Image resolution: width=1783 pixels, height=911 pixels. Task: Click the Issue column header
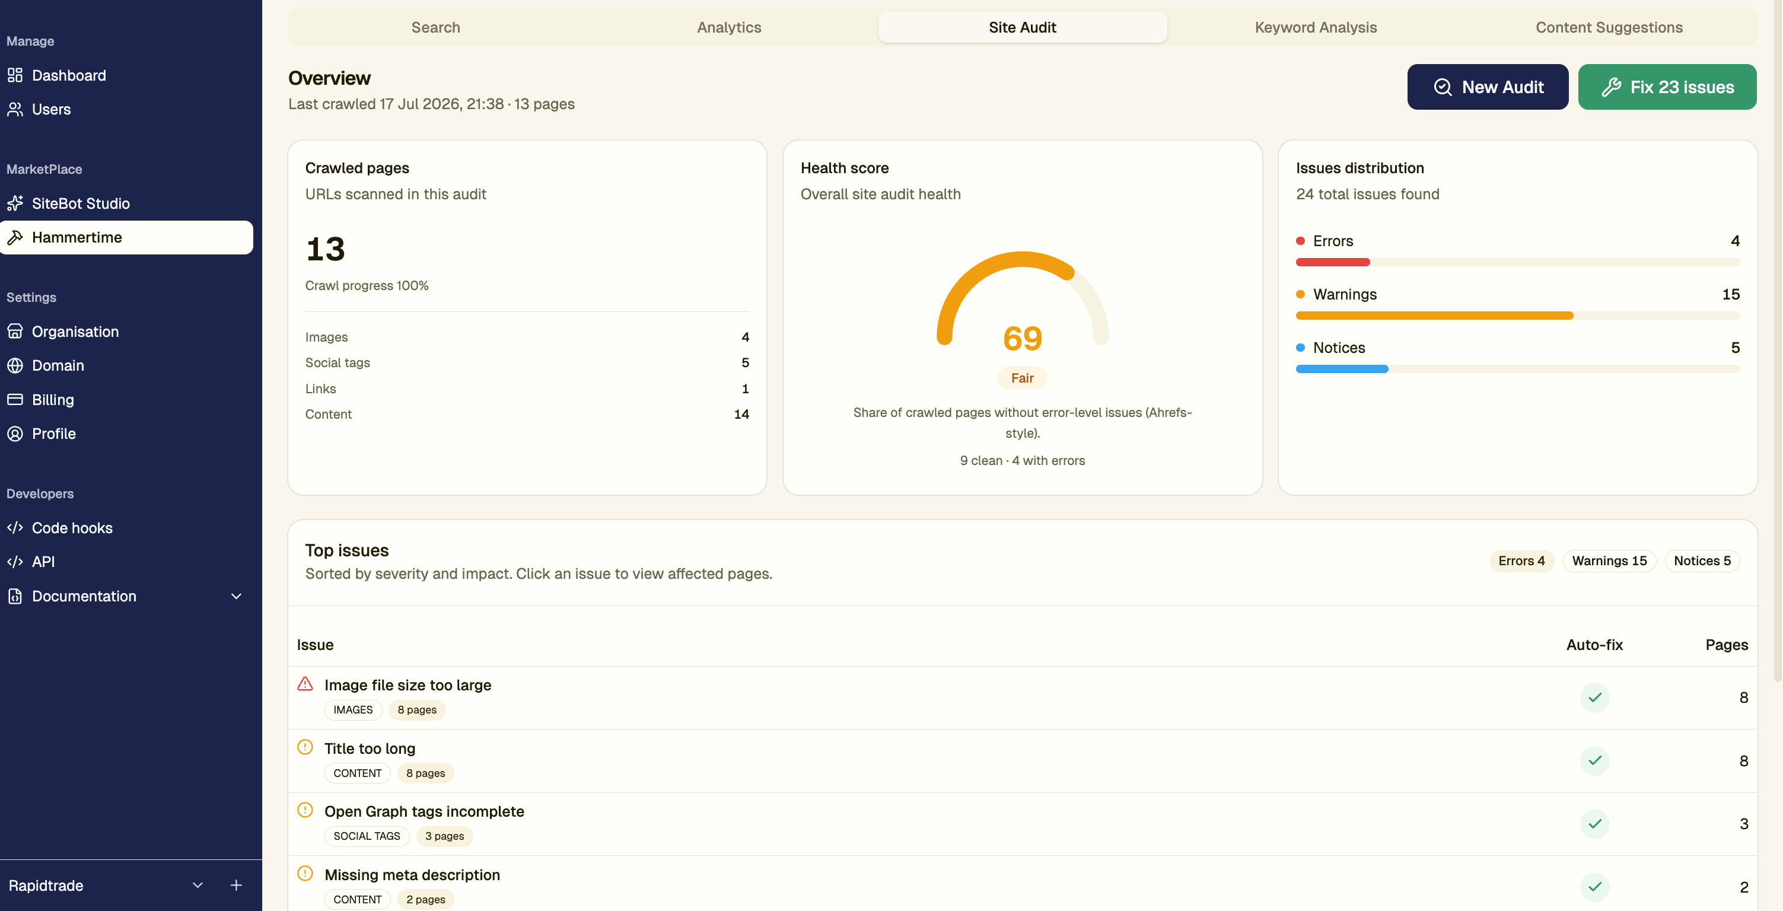click(315, 645)
